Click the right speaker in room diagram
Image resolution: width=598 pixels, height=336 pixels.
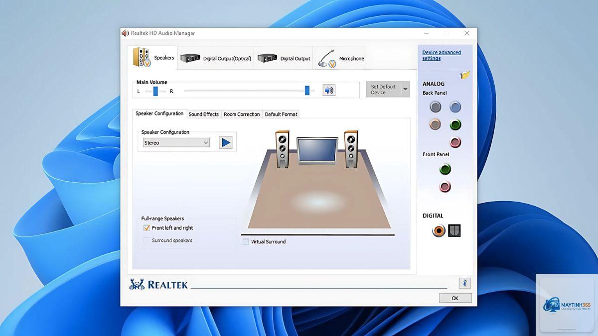(351, 148)
